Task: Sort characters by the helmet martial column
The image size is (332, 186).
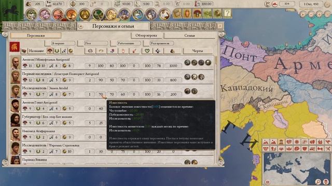Action: pyautogui.click(x=50, y=51)
